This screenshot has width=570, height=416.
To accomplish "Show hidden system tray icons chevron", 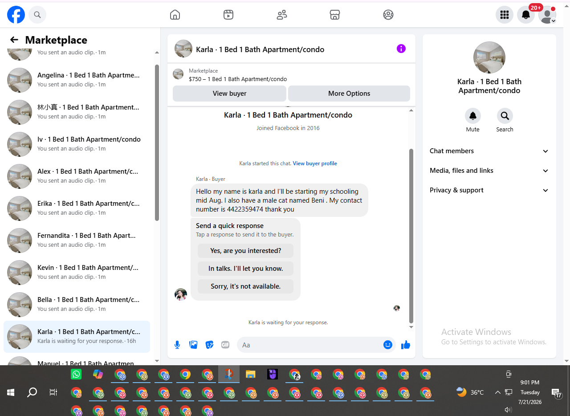I will click(497, 392).
